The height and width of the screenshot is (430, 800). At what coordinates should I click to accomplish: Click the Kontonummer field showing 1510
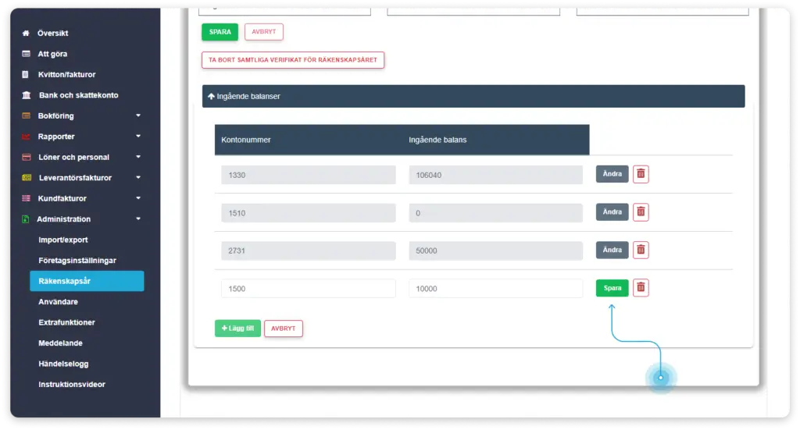point(308,213)
